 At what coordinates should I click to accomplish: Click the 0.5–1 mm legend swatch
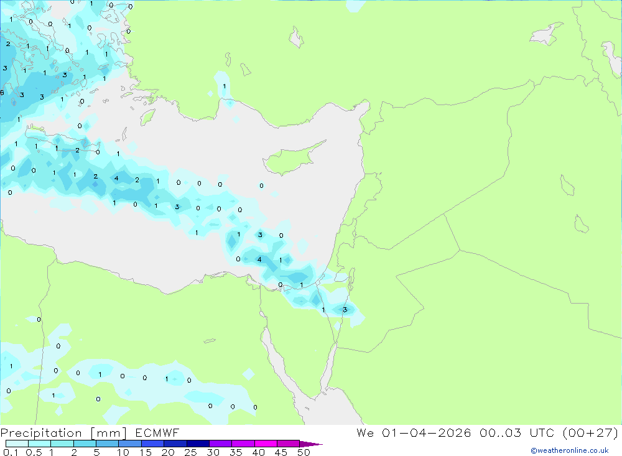40,444
